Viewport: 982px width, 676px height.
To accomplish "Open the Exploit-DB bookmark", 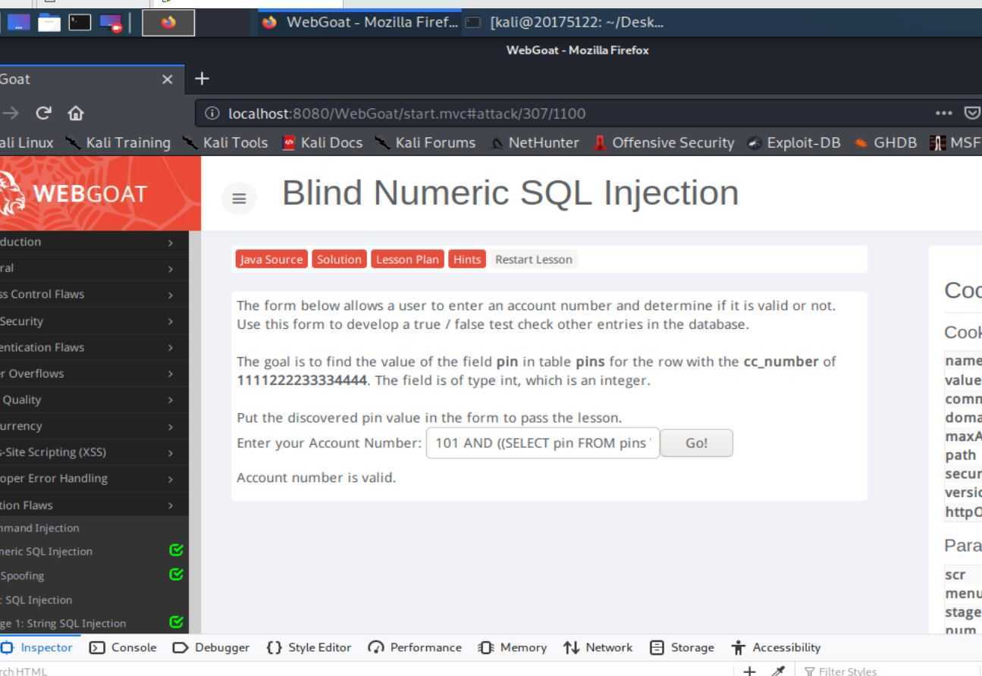I will click(794, 142).
